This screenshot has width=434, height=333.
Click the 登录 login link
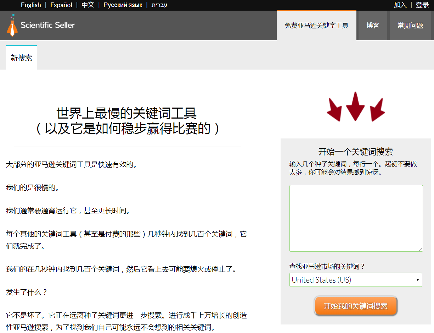tap(422, 5)
